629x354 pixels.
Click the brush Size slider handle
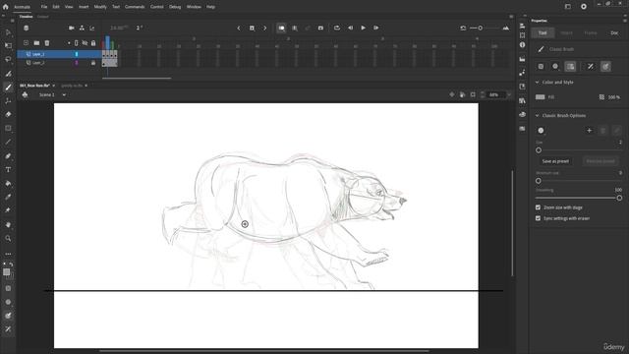point(539,150)
